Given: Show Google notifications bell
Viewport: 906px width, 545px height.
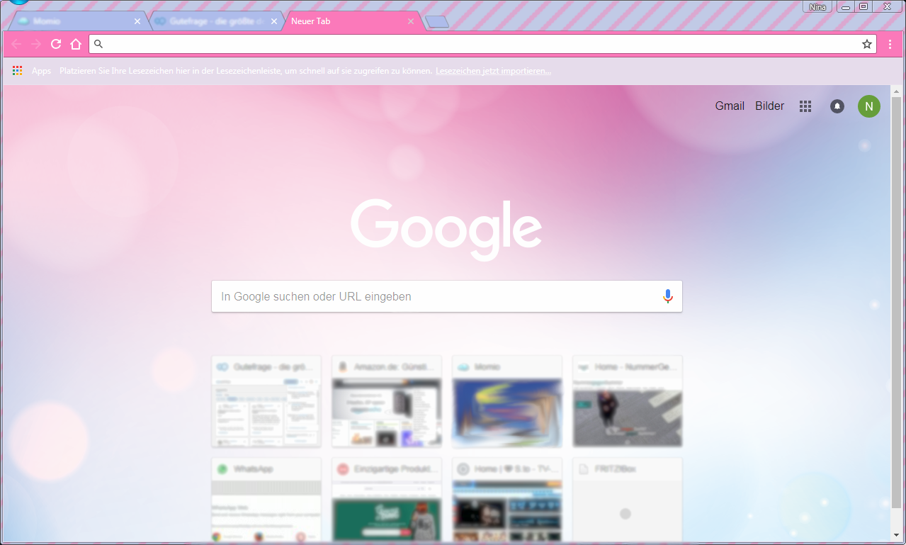Looking at the screenshot, I should pyautogui.click(x=837, y=106).
